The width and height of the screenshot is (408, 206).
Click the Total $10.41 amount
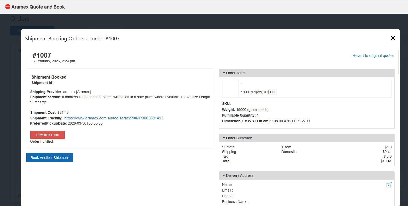(x=386, y=161)
